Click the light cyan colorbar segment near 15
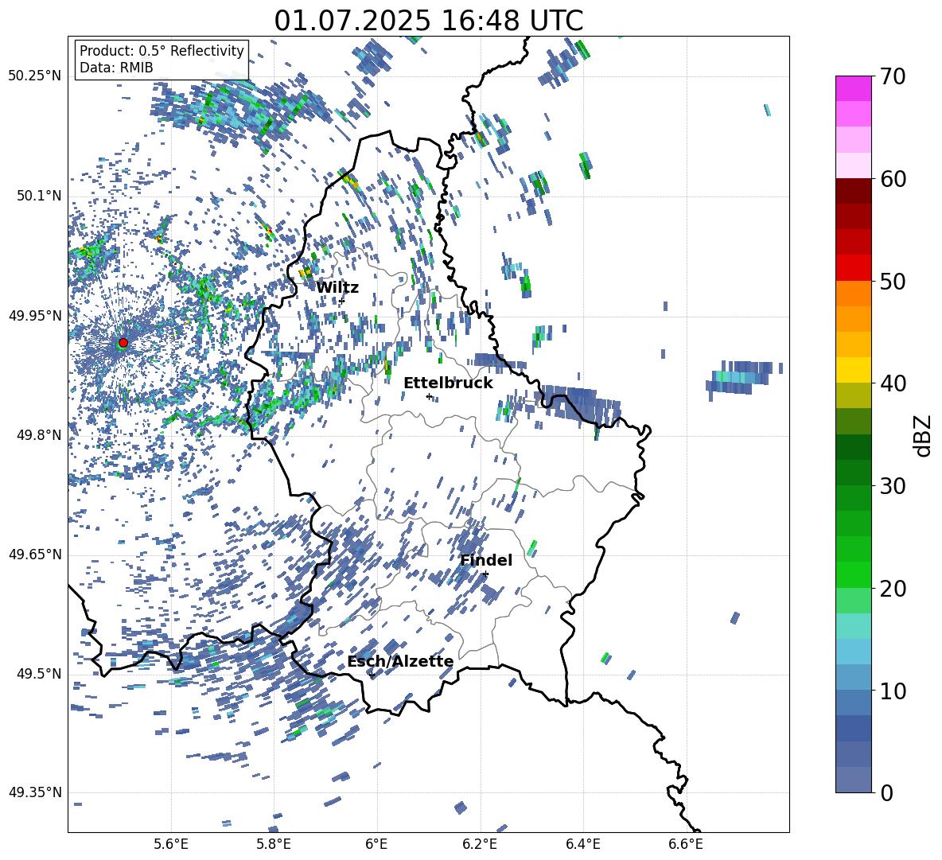This screenshot has height=860, width=942. (853, 626)
